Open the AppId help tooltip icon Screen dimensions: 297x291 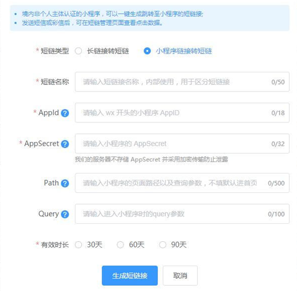(x=65, y=113)
